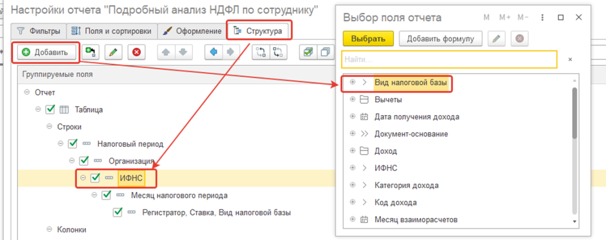Select the ИФНС row in the field selection dialog
Viewport: 606px width, 240px height.
pyautogui.click(x=456, y=168)
